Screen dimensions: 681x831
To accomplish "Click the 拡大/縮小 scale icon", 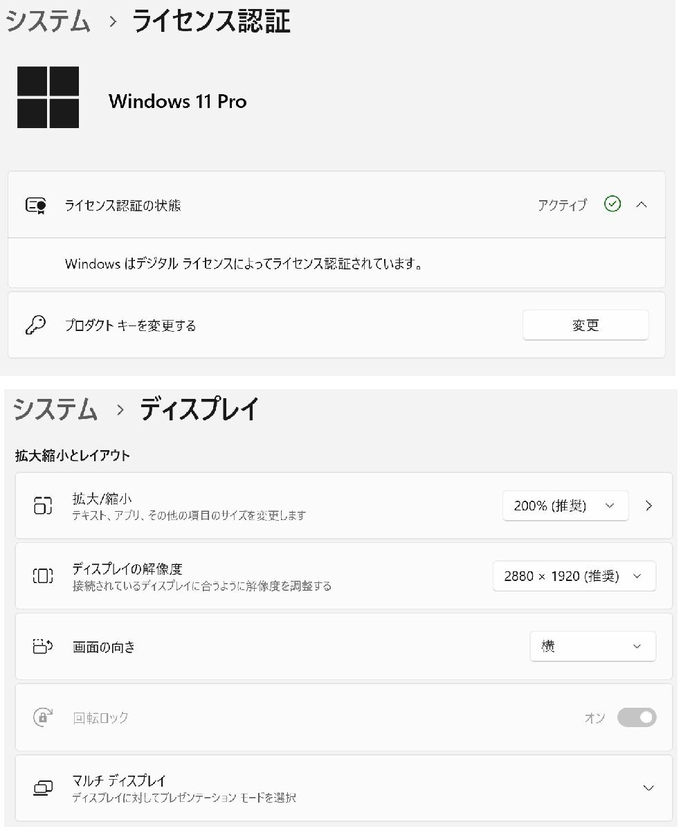I will tap(43, 506).
